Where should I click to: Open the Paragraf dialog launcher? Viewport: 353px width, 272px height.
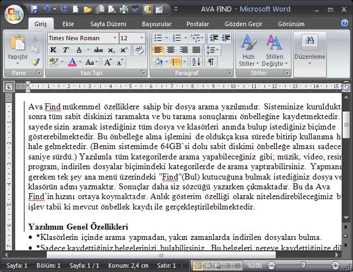[229, 72]
